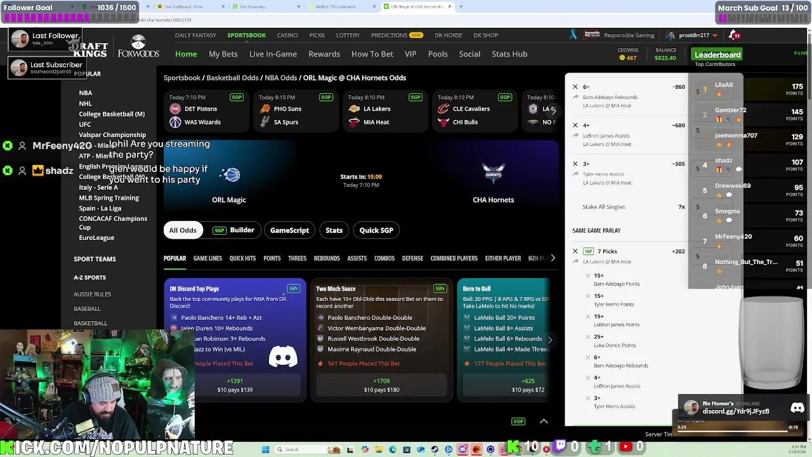Advance the games carousel with right arrow
Image resolution: width=812 pixels, height=457 pixels.
pyautogui.click(x=553, y=110)
